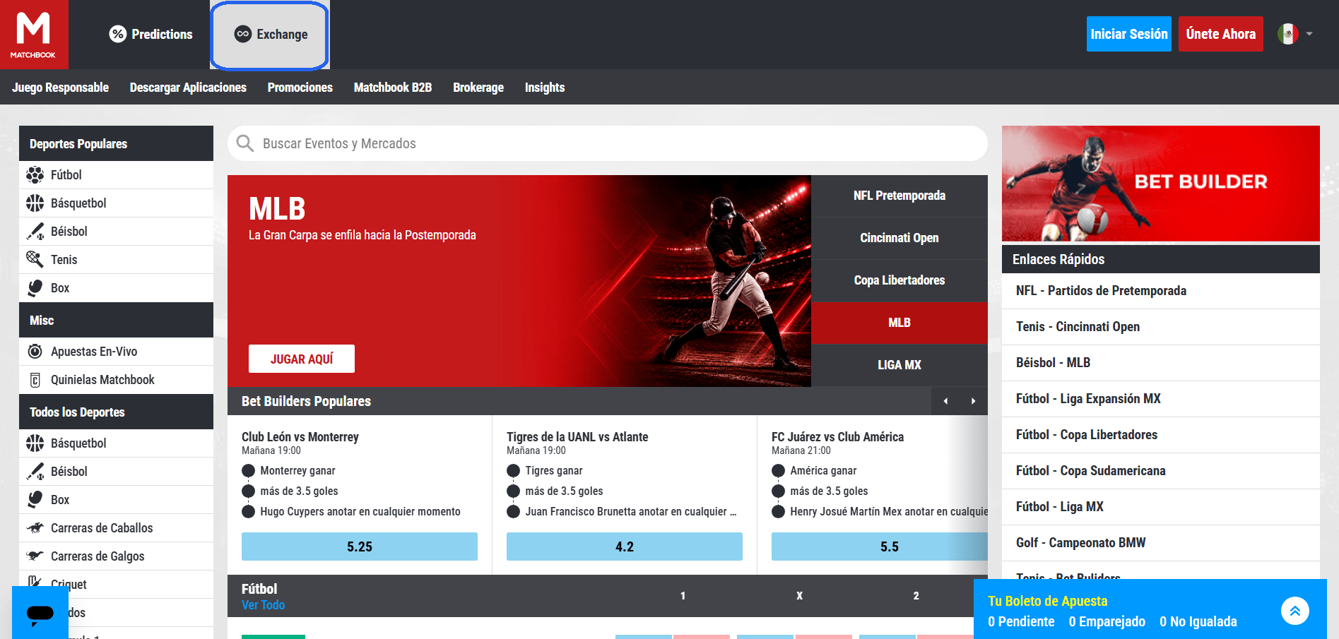1339x639 pixels.
Task: Open Carreras de Caballos horse icon
Action: tap(35, 527)
